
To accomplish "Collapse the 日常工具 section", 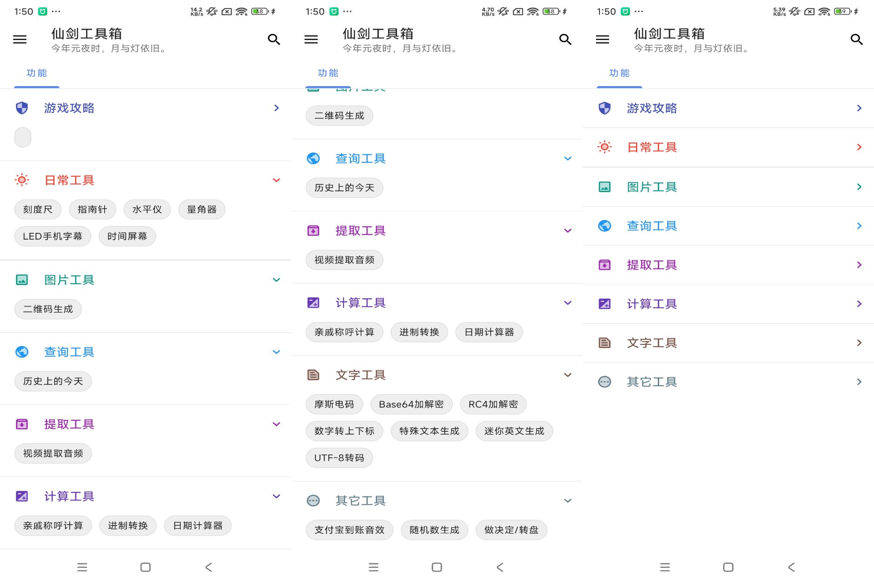I will [x=276, y=180].
